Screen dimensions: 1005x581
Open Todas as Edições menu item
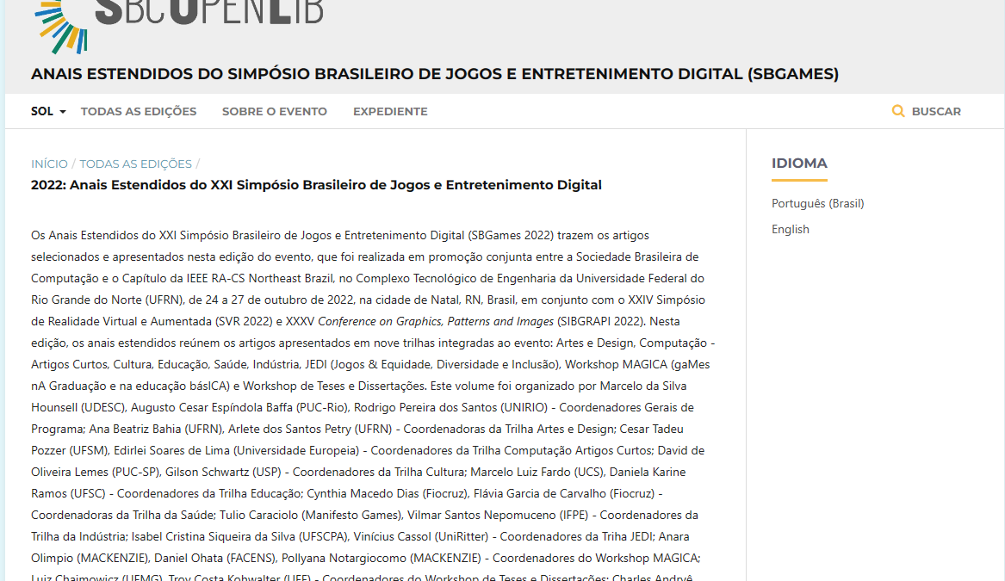[x=139, y=111]
